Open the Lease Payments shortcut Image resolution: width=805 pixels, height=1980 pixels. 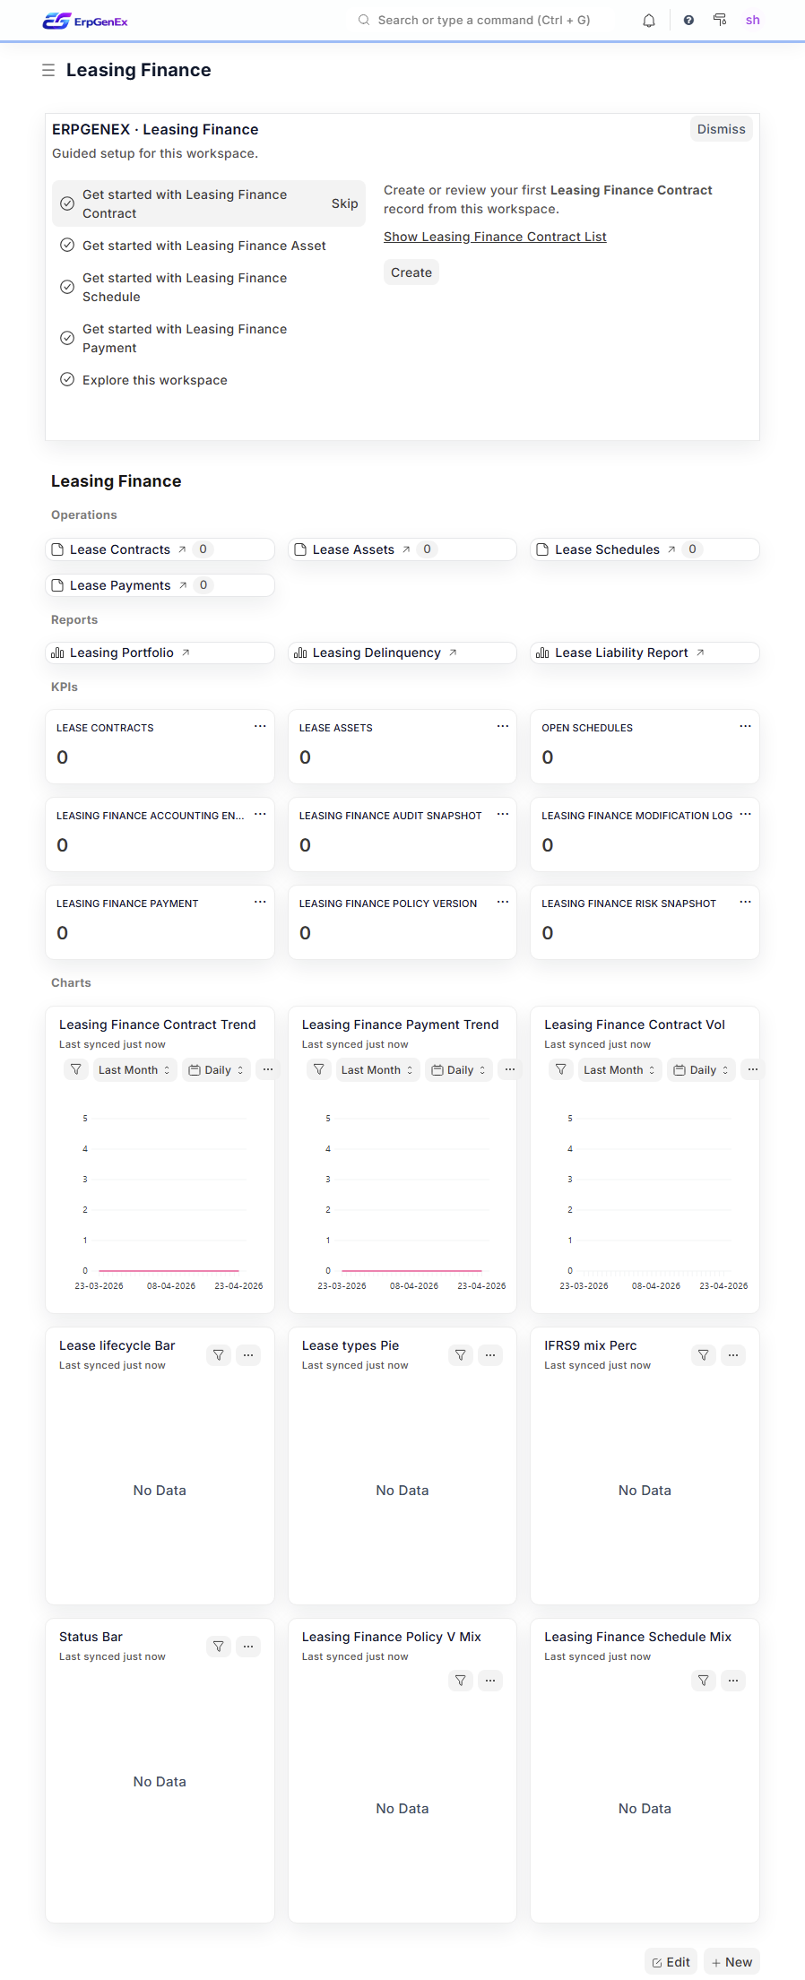[x=160, y=585]
